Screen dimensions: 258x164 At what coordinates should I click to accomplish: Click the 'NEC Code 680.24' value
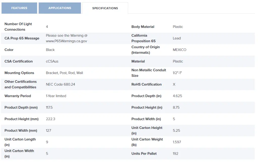60,84
